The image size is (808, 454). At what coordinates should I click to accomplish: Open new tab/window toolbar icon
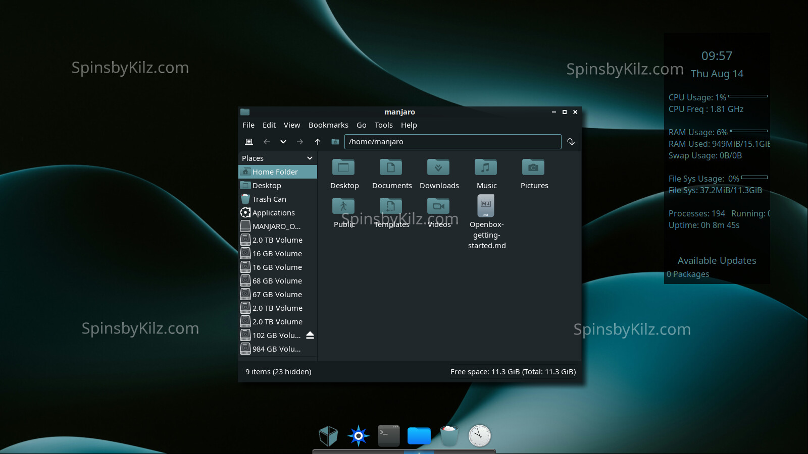click(249, 142)
